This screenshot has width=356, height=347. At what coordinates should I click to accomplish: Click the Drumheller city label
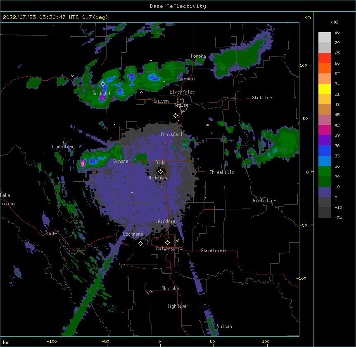coord(263,201)
